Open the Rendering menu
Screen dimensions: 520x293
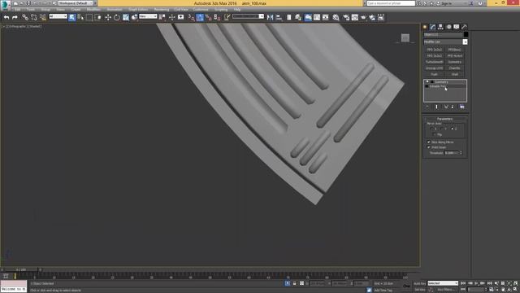(162, 10)
